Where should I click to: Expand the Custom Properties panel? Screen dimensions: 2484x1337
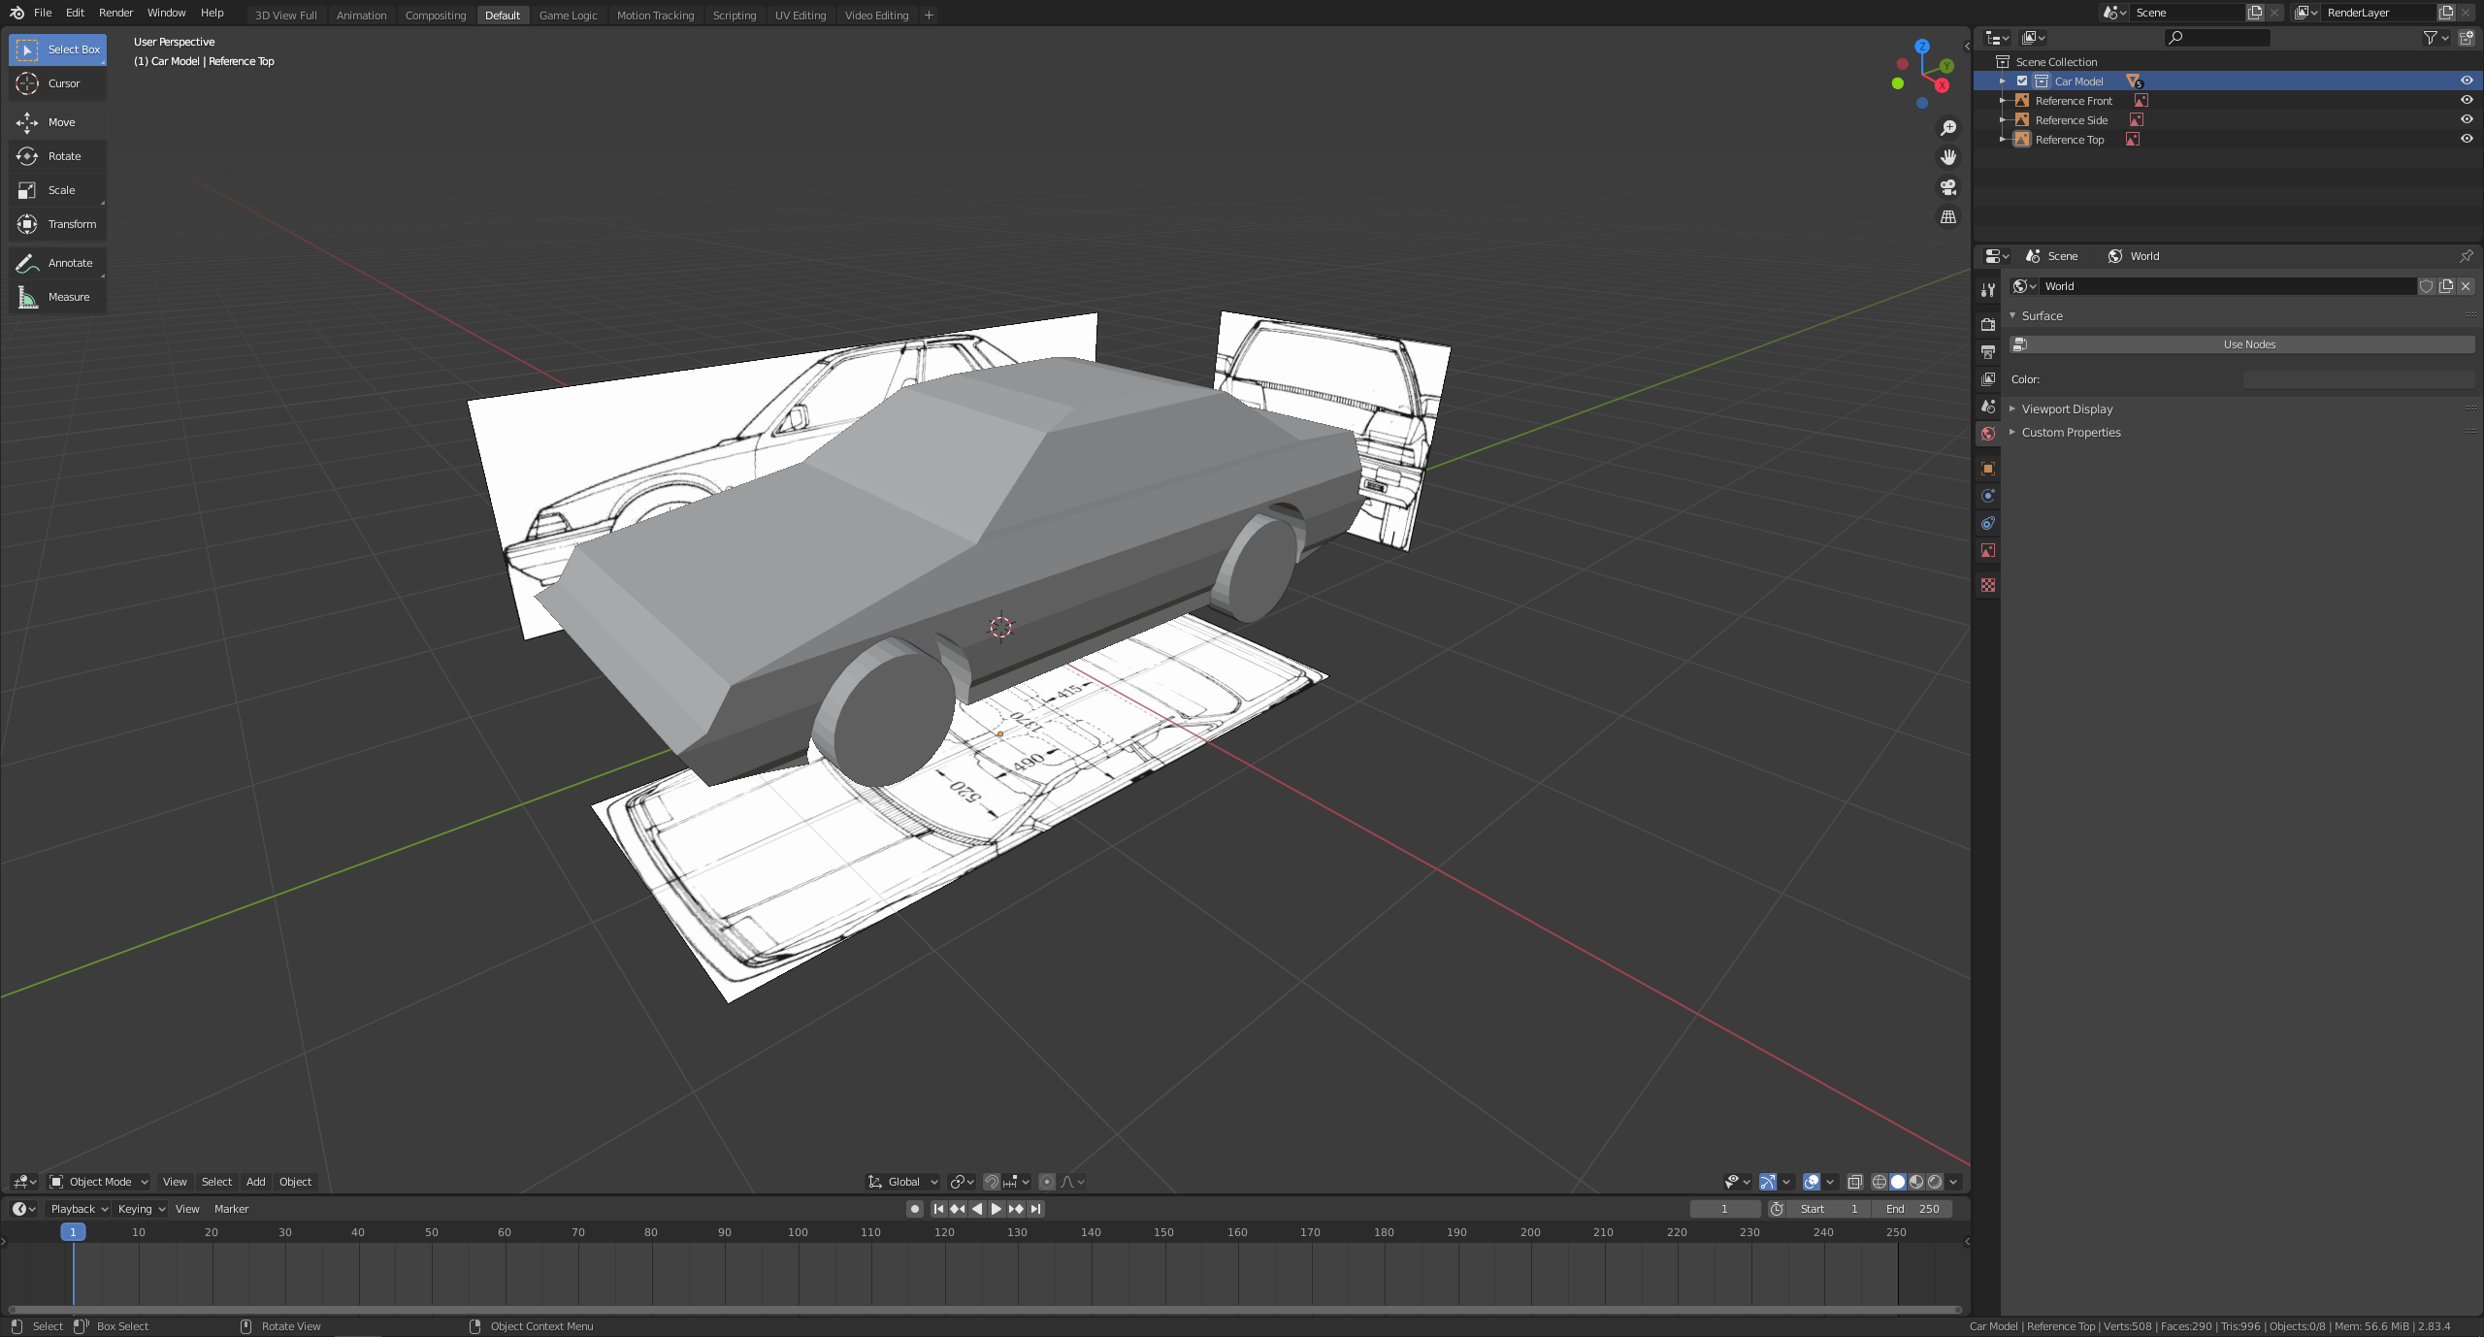pos(2071,433)
